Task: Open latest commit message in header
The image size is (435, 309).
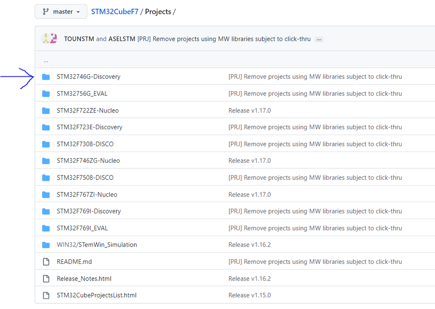Action: [224, 39]
